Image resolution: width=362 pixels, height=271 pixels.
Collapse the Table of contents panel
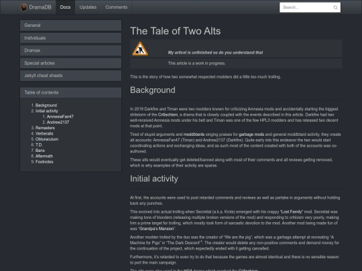[x=70, y=92]
